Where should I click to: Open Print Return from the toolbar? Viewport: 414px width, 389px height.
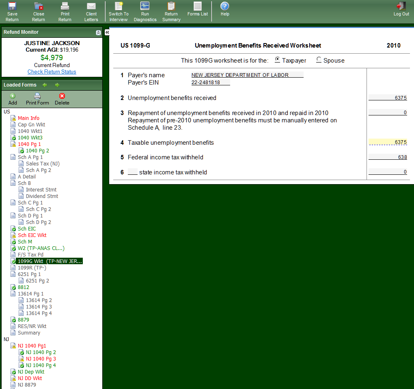[65, 7]
